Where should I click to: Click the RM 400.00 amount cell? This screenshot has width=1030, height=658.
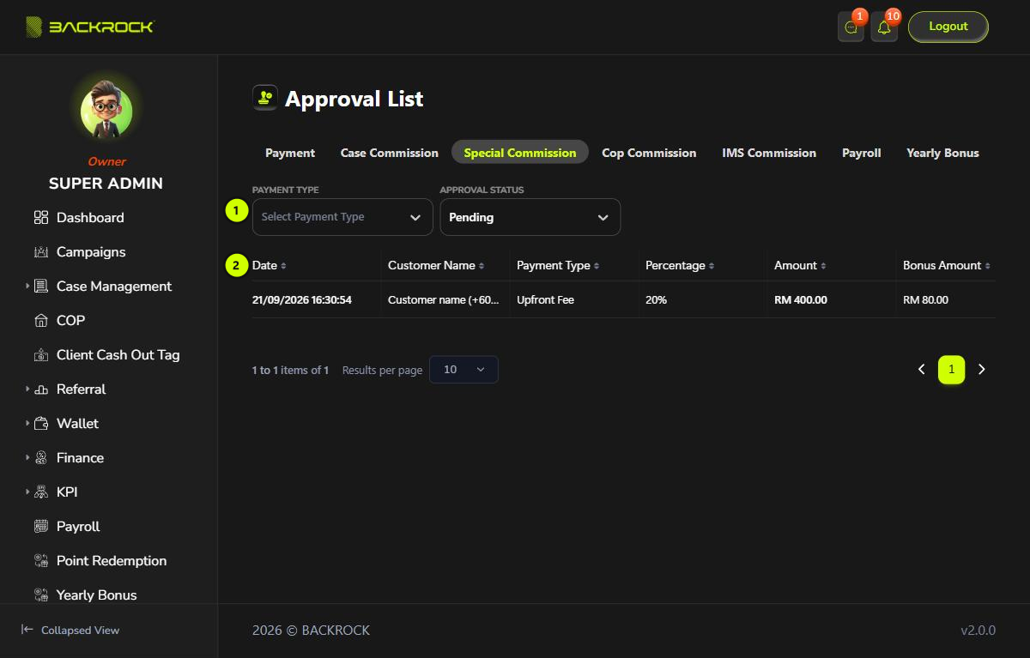(x=801, y=300)
